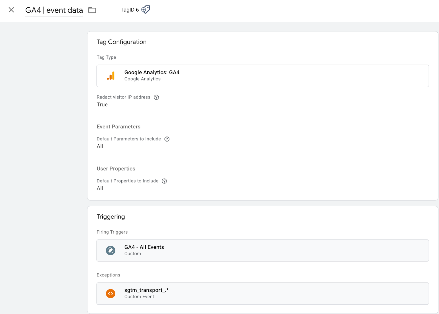
Task: Click the TagID 6 label
Action: [130, 10]
